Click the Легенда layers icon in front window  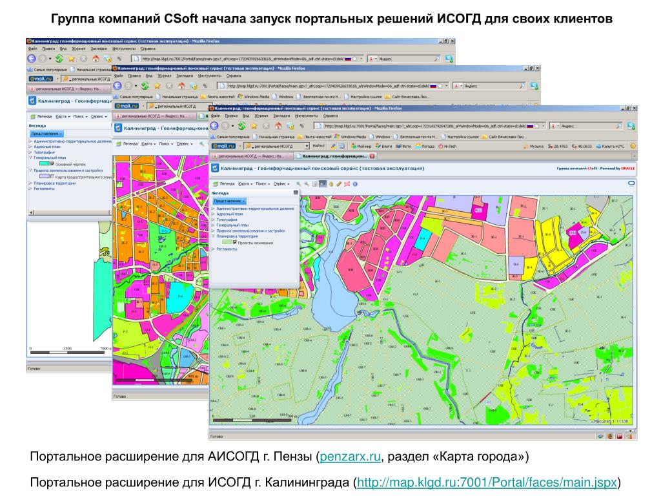click(x=216, y=184)
